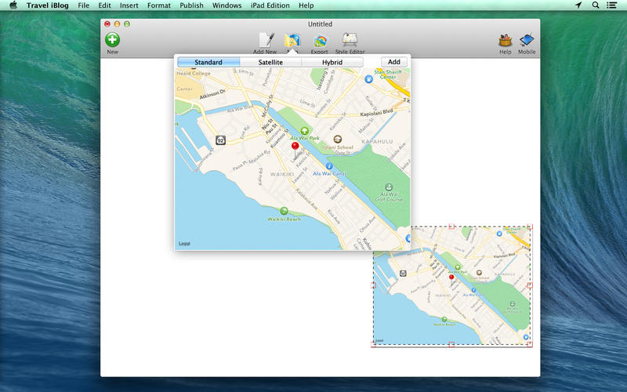Open the Edit menu
Viewport: 627px width, 392px height.
click(x=104, y=5)
